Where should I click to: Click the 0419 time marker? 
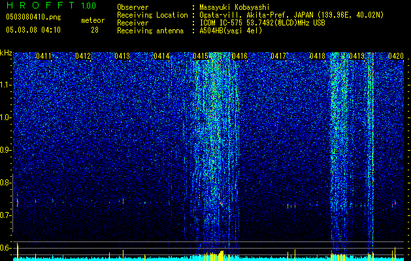357,55
